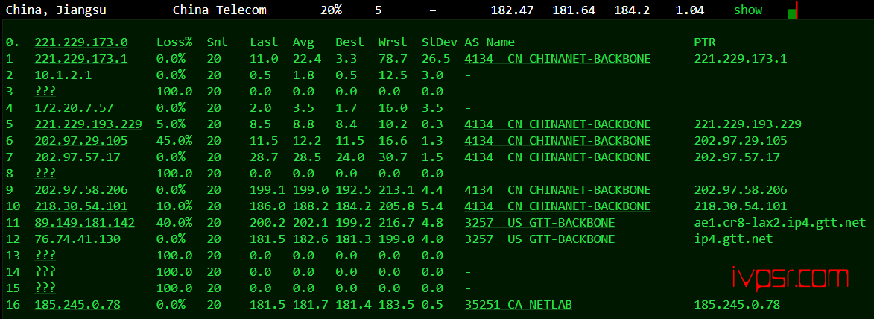
Task: Open hop 1 IP 221.229.173.1 link
Action: click(x=81, y=59)
